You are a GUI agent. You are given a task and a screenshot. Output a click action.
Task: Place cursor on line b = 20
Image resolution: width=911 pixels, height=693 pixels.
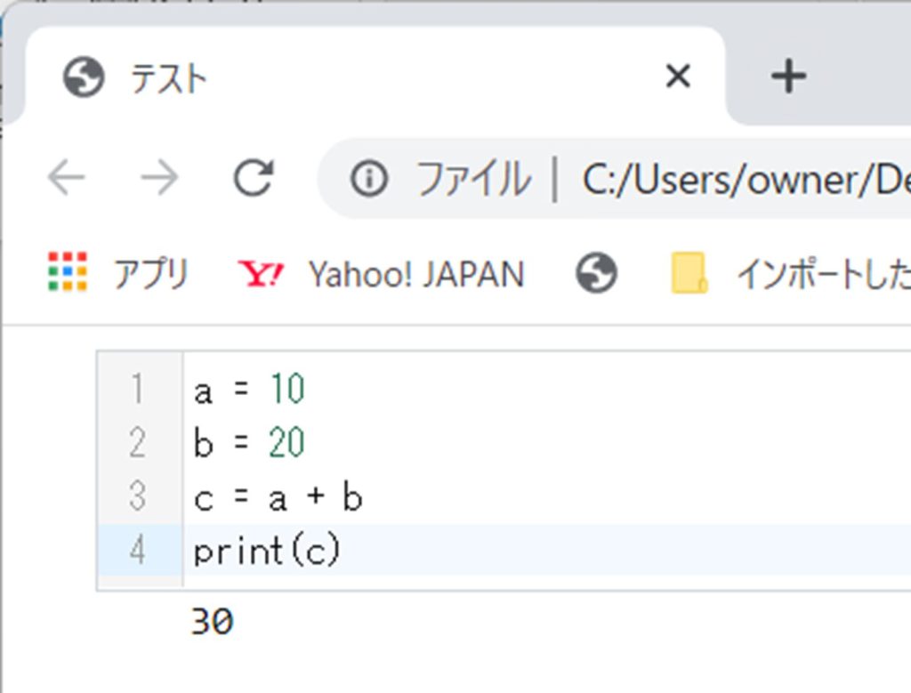[x=249, y=443]
